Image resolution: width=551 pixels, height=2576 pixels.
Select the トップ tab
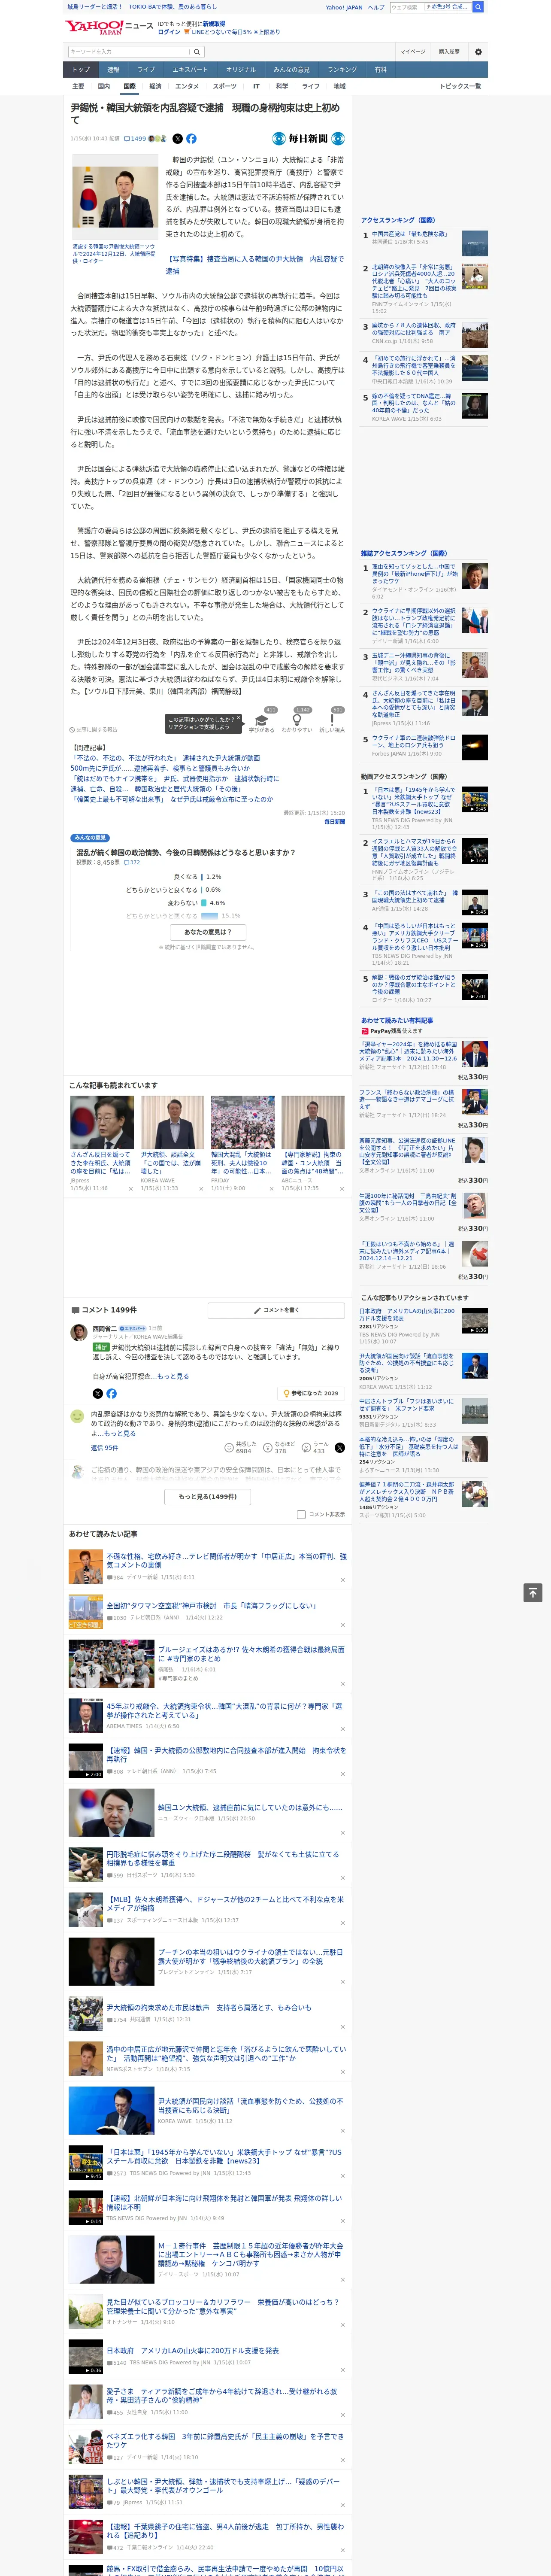click(x=81, y=70)
